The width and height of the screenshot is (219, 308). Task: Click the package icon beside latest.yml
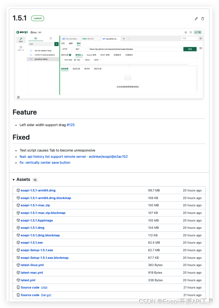click(x=18, y=280)
